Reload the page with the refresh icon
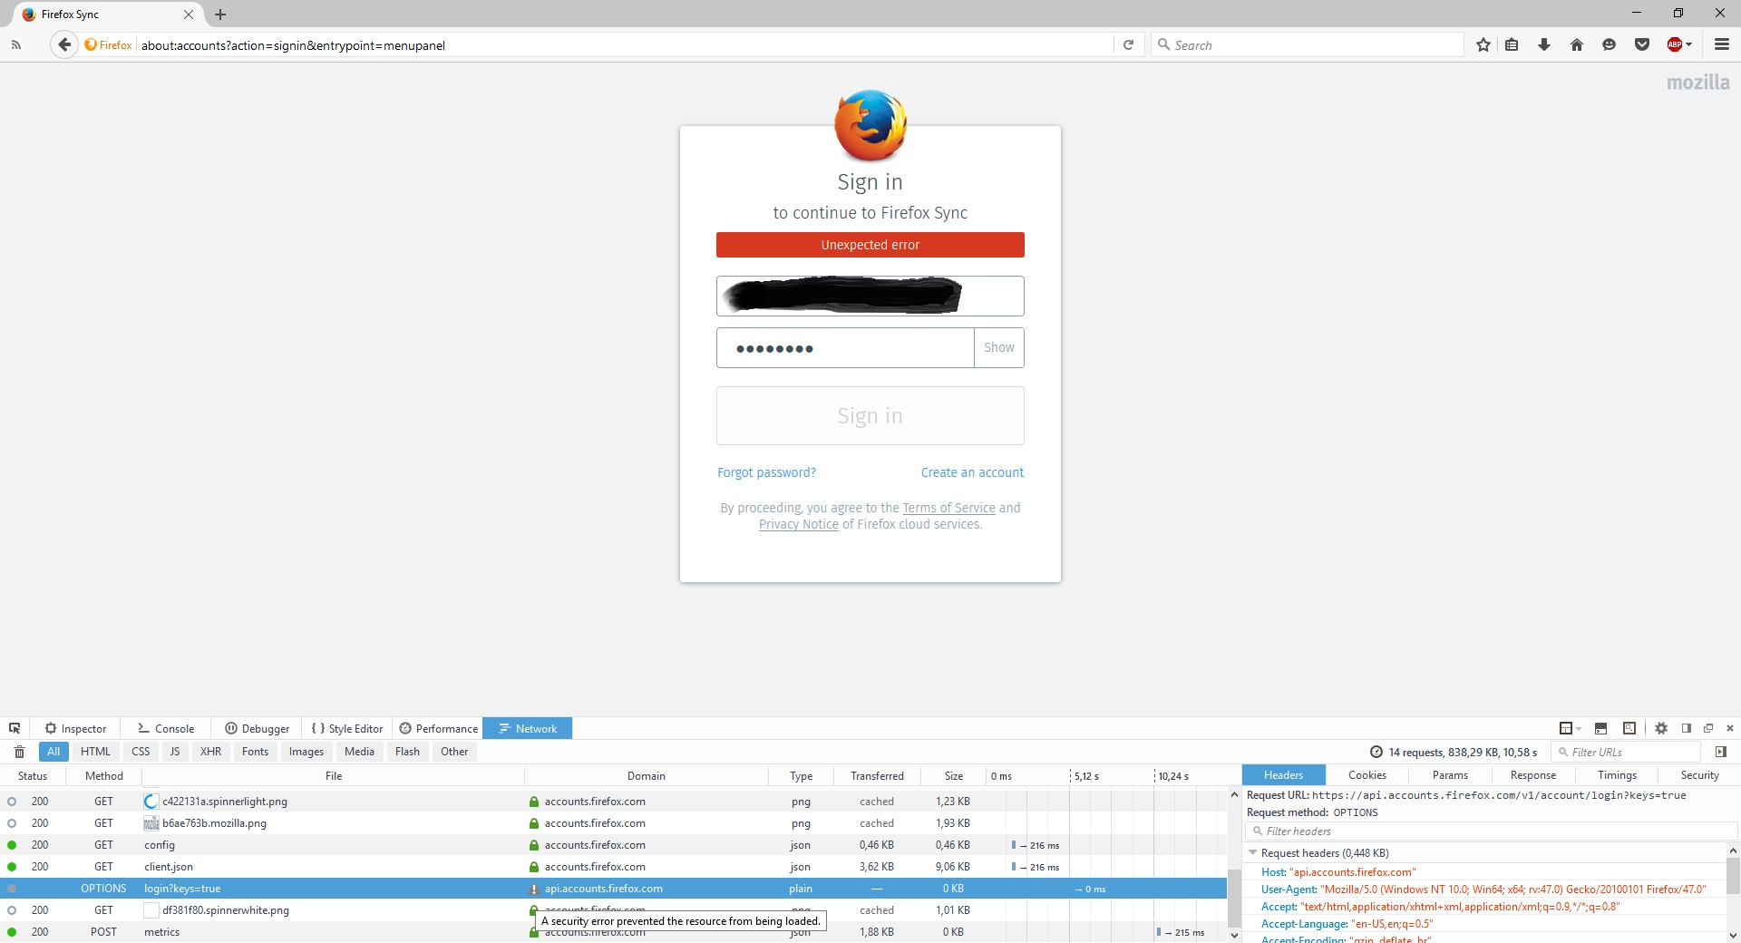The image size is (1741, 943). pos(1128,44)
